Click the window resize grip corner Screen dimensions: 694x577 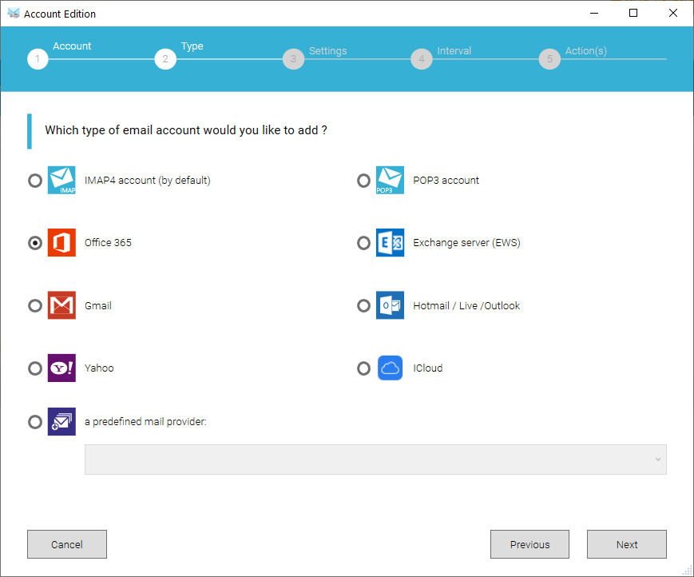pos(687,570)
